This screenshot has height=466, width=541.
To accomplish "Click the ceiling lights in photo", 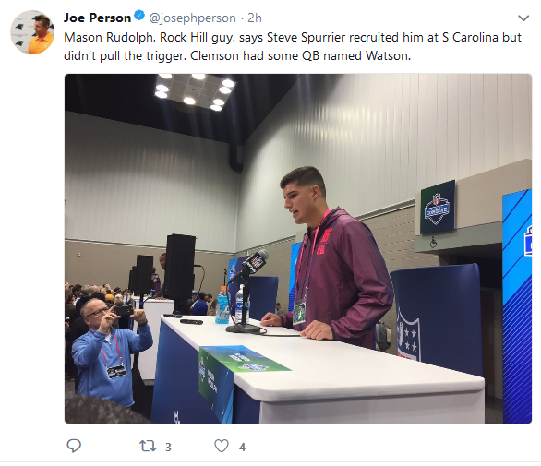I will [195, 90].
